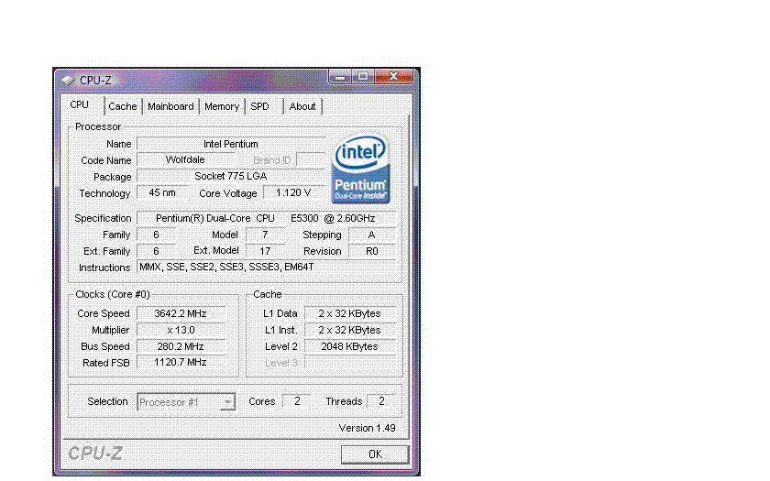Open the Processor #1 selection dropdown

click(x=186, y=402)
